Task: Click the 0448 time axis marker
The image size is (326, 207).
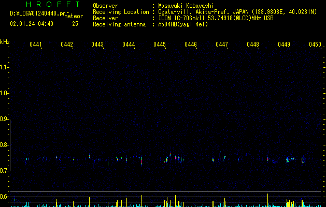Action: tap(253, 45)
